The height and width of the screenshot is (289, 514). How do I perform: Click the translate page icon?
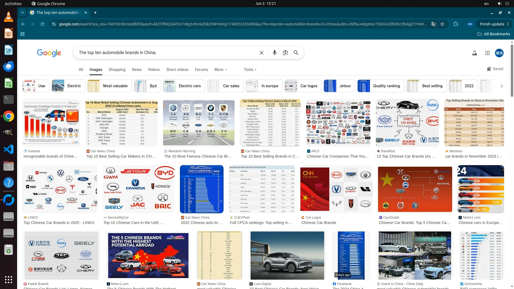coord(433,24)
